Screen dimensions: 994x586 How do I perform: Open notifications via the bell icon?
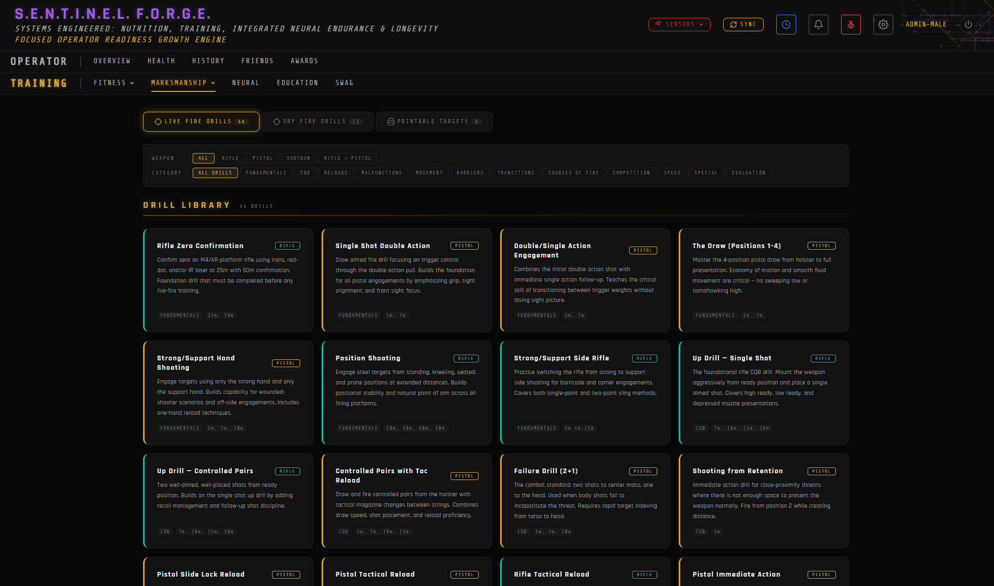(818, 24)
